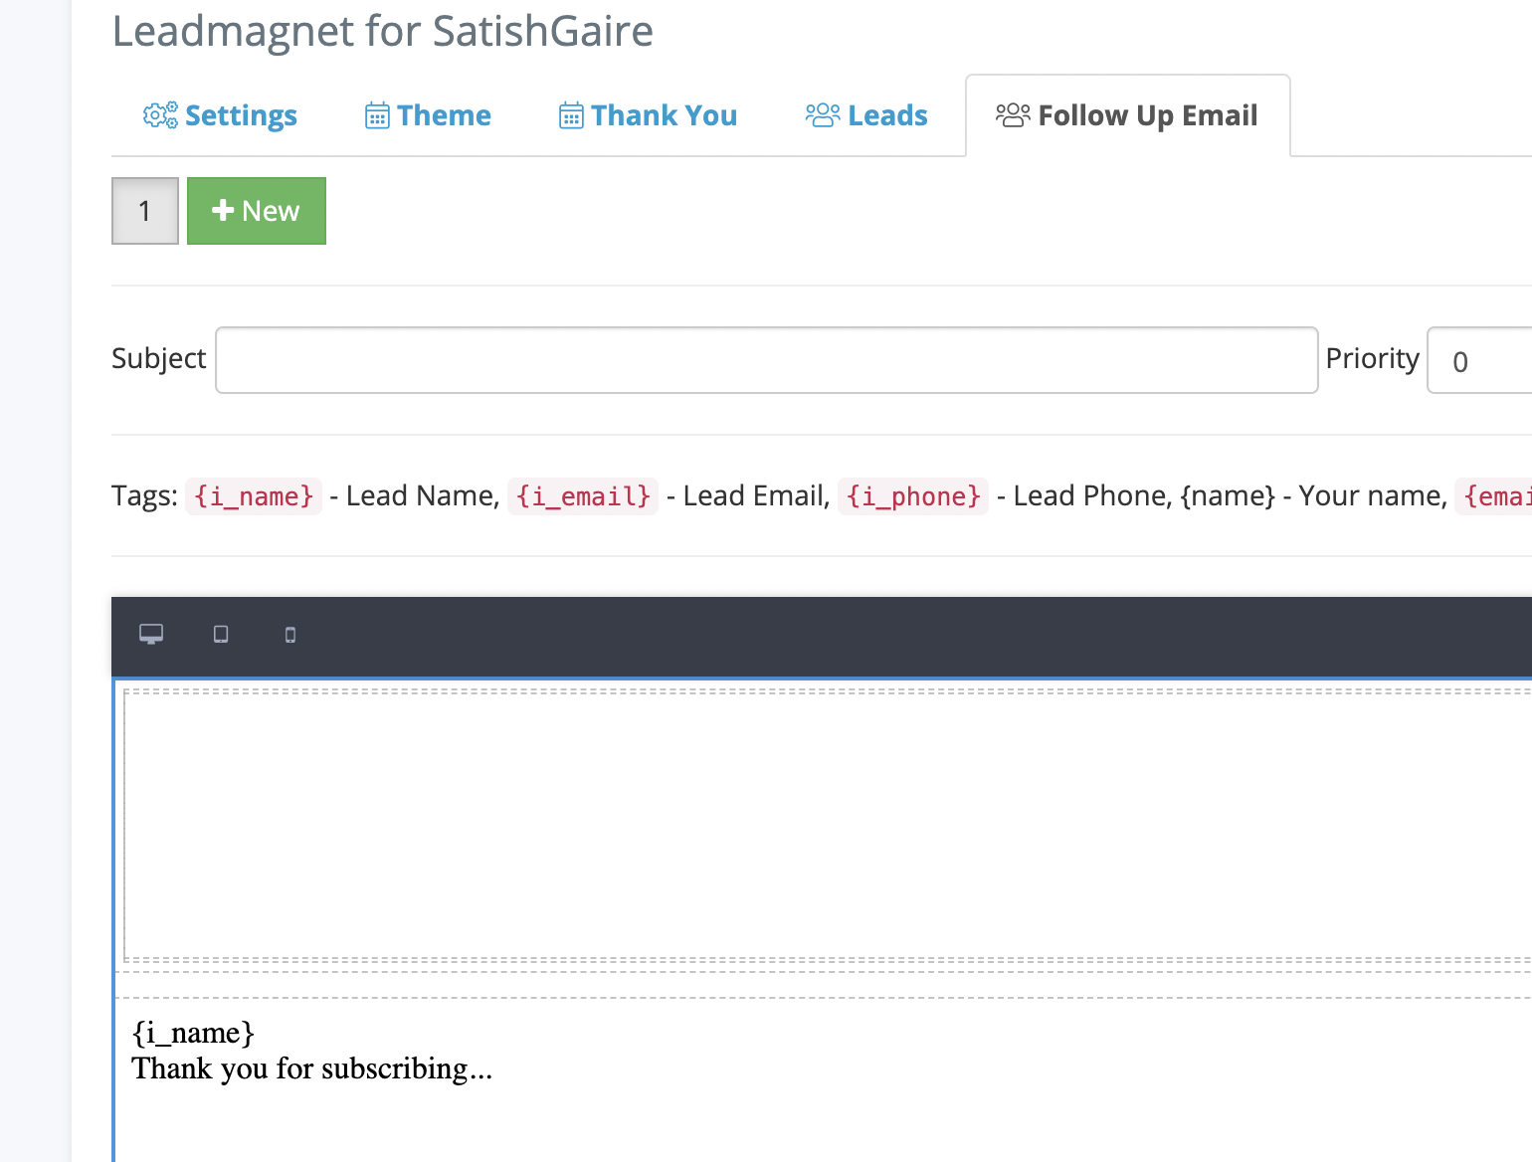Click the {i_phone} Lead Phone tag

(x=913, y=495)
